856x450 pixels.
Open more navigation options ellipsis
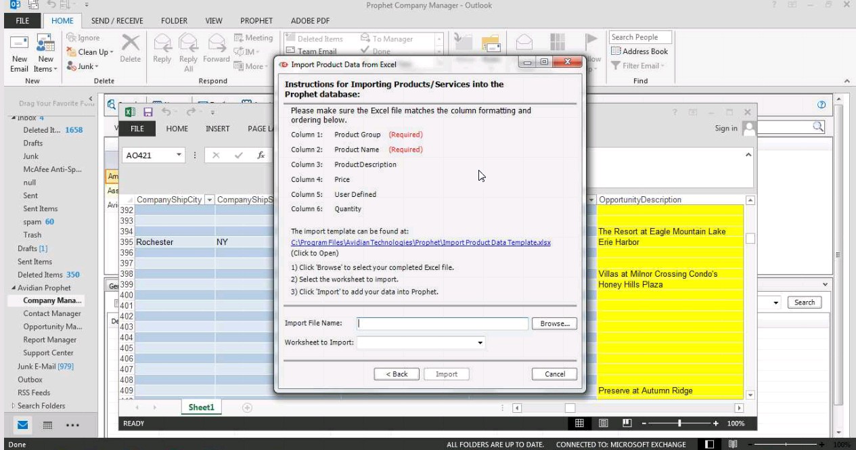72,426
